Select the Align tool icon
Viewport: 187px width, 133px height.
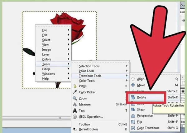tap(133, 79)
